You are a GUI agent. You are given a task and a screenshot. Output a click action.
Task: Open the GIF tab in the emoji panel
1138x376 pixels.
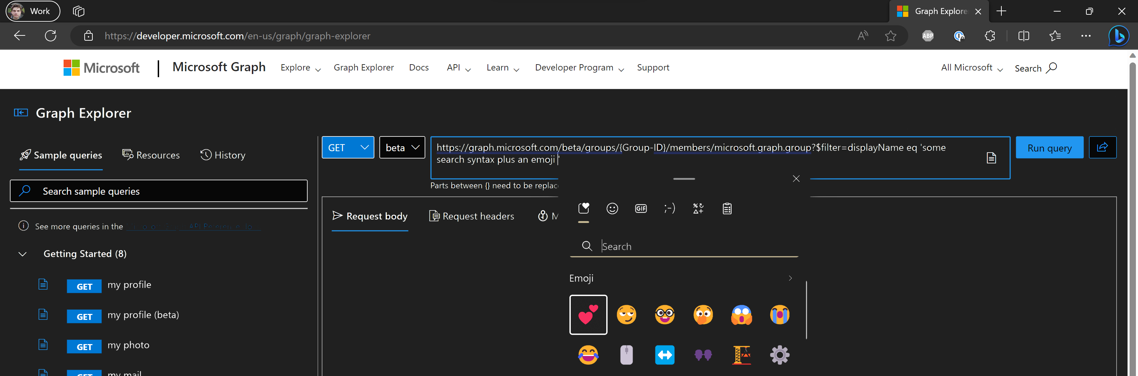641,208
